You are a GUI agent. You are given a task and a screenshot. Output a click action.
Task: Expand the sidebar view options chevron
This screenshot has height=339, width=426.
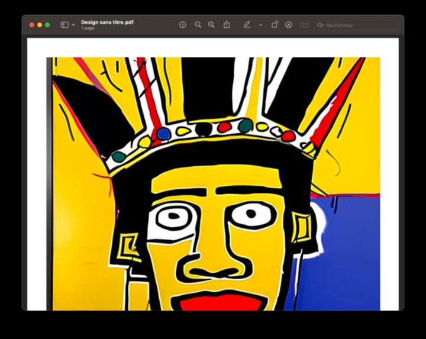(73, 25)
